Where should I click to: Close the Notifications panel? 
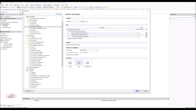click(168, 99)
